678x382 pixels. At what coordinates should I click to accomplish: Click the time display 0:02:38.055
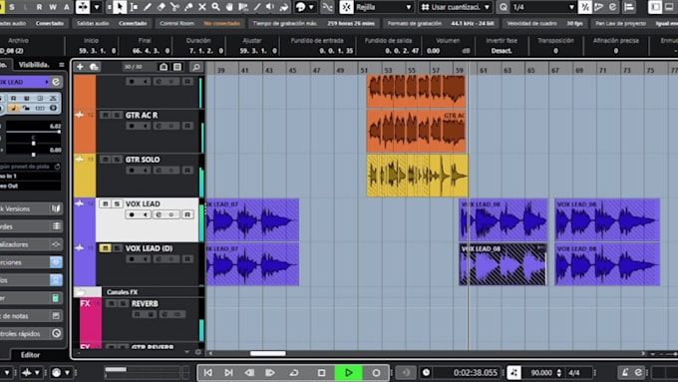click(x=476, y=372)
